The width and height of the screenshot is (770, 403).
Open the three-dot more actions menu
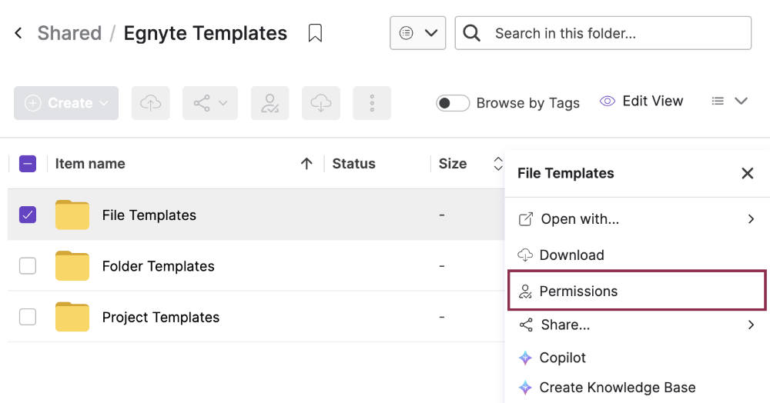click(372, 103)
